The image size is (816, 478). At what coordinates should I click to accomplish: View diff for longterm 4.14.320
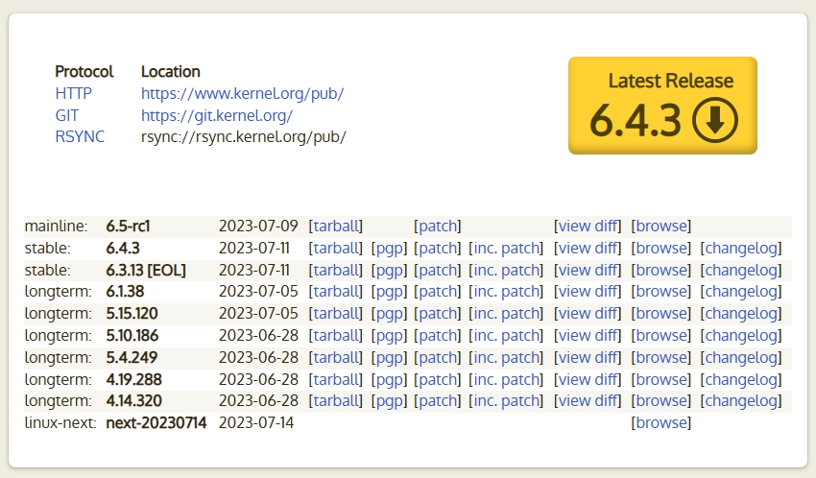588,401
